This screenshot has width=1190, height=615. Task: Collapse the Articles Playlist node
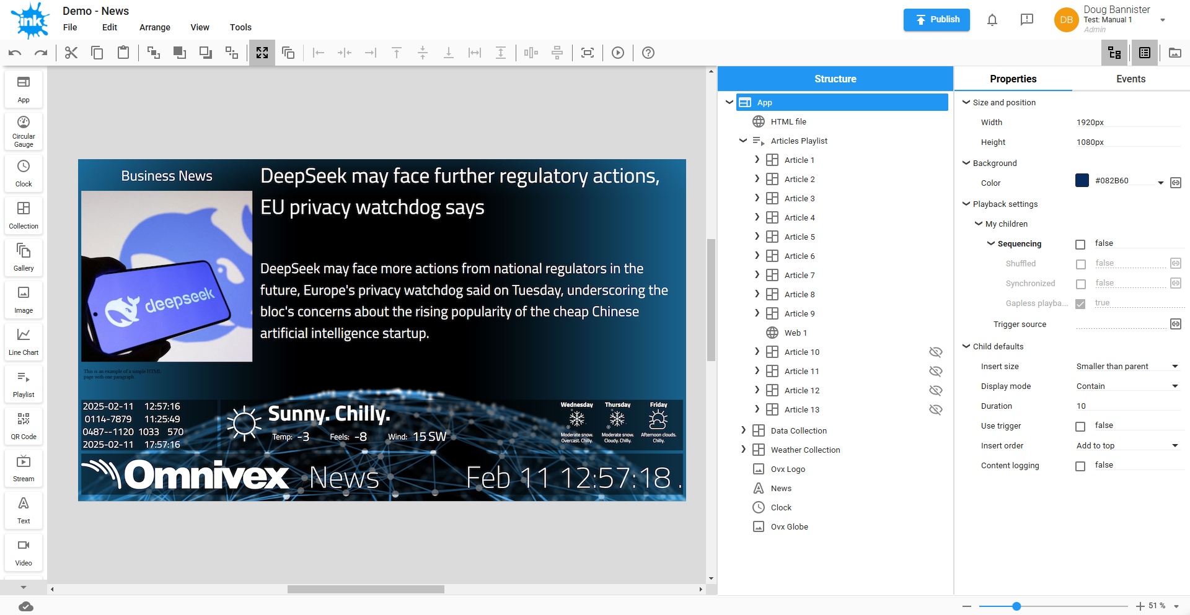[x=743, y=141]
